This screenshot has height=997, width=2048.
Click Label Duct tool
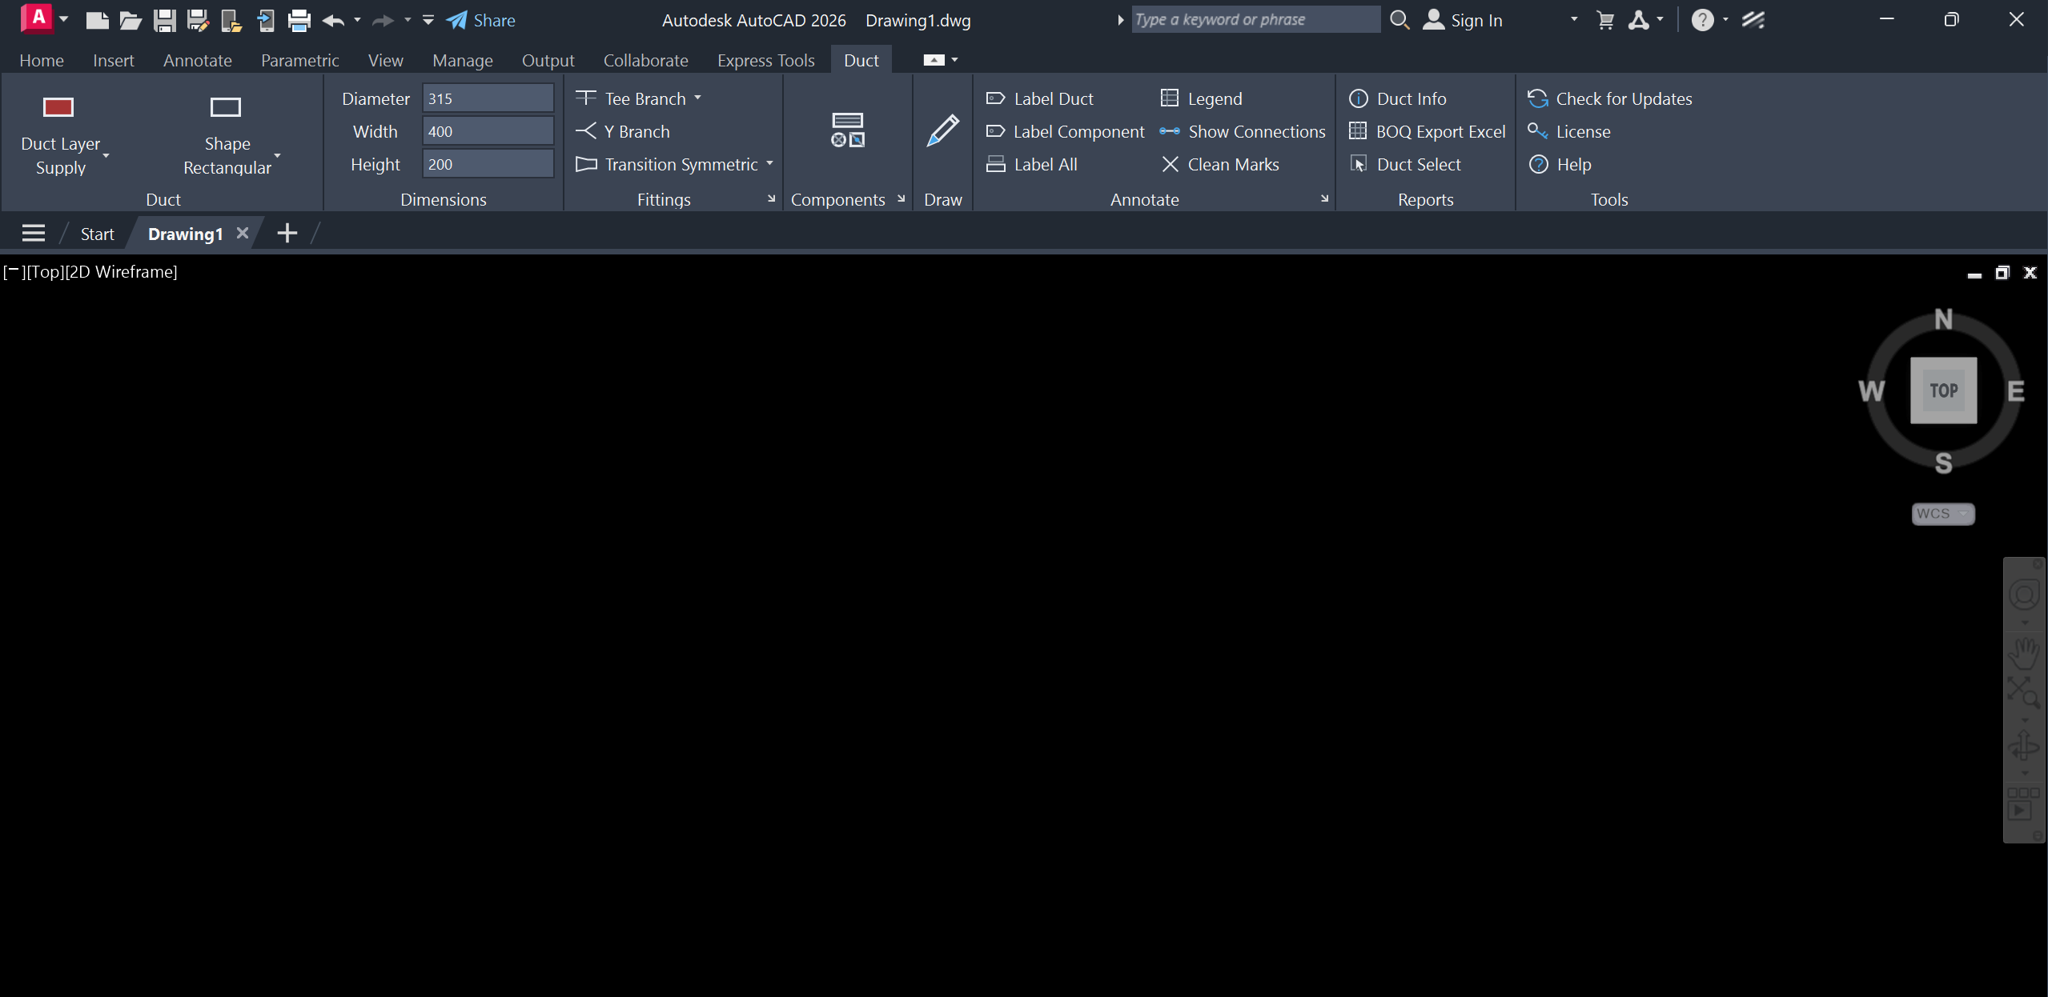pos(1039,98)
